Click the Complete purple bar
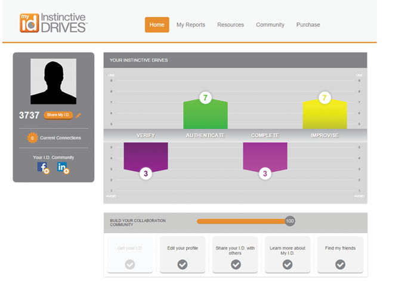 click(265, 156)
